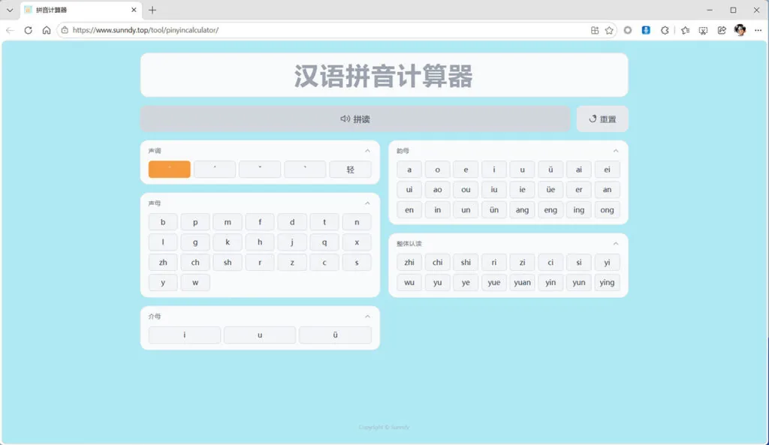Click the app available icon in address bar

pos(595,30)
